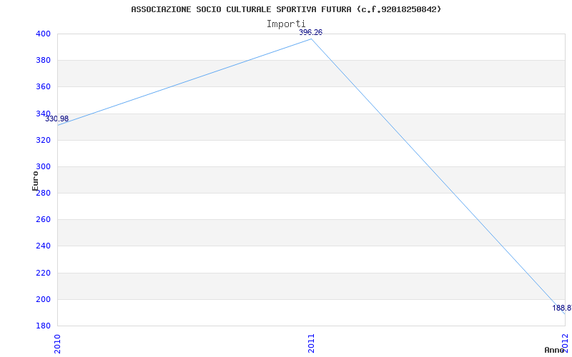
Task: Click the 380 y-axis value
Action: pyautogui.click(x=43, y=61)
